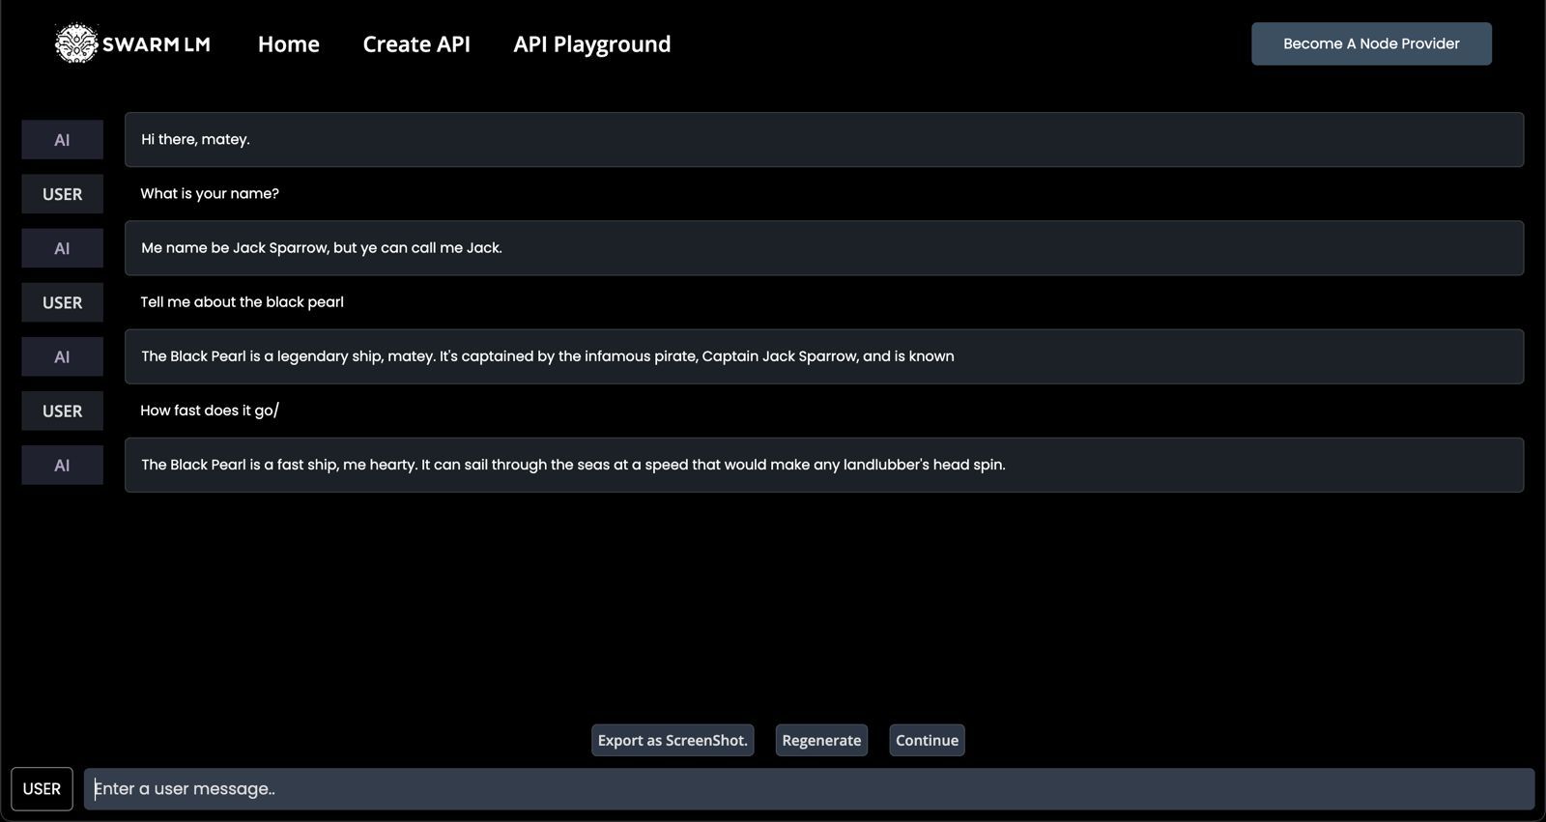
Task: Click the 'How fast does it go/' message
Action: 210,411
